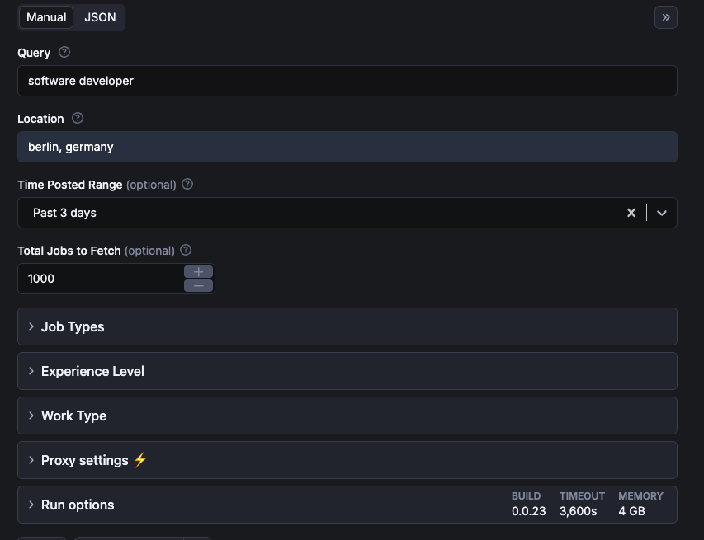Image resolution: width=704 pixels, height=540 pixels.
Task: Click the Proxy settings lightning bolt icon
Action: click(x=140, y=460)
